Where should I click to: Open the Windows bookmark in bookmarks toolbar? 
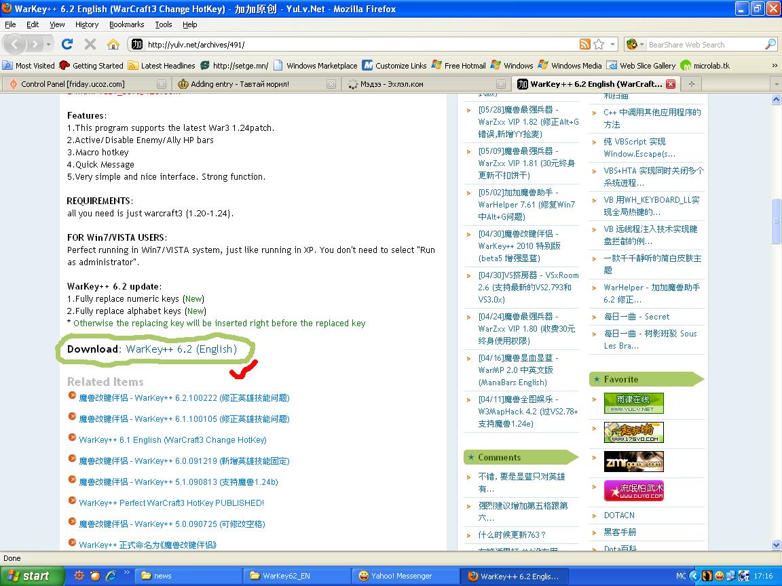513,65
